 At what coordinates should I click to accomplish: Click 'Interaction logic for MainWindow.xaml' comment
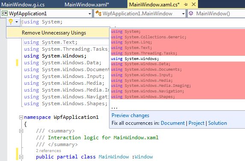pos(103,138)
